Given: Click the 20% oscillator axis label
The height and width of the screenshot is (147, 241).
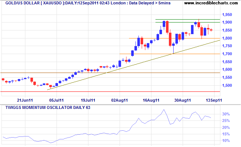Looking at the screenshot, I should (x=226, y=128).
